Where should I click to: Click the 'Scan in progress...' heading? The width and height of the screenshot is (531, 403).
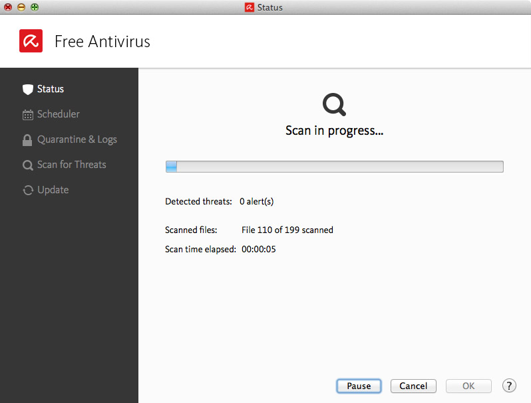[x=334, y=131]
